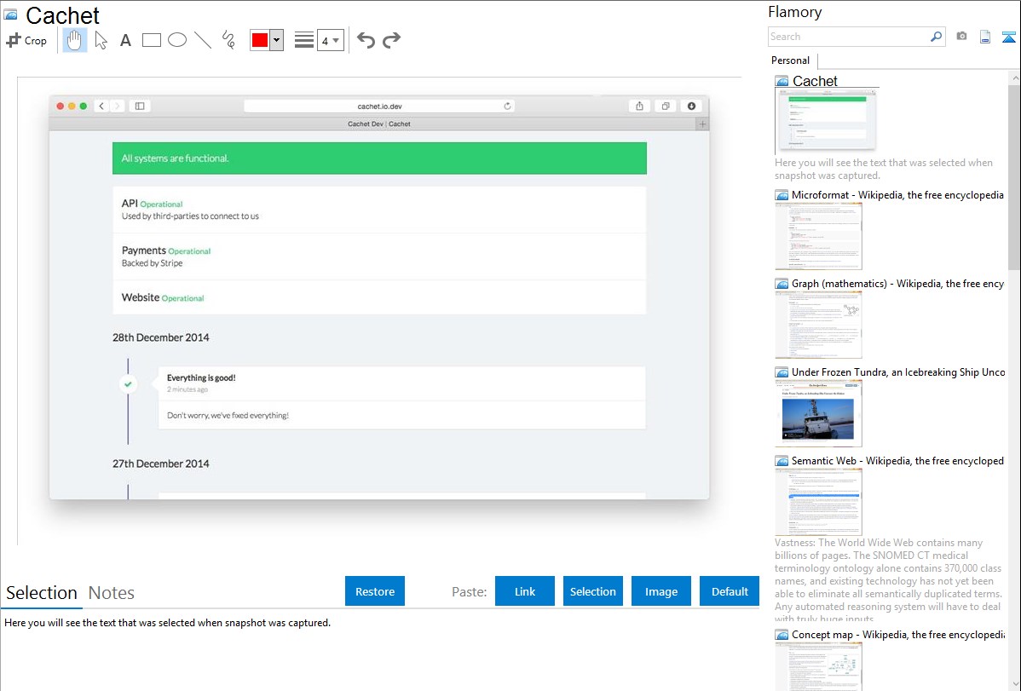Image resolution: width=1021 pixels, height=691 pixels.
Task: Click the 28th December 2014 heading
Action: pyautogui.click(x=161, y=337)
